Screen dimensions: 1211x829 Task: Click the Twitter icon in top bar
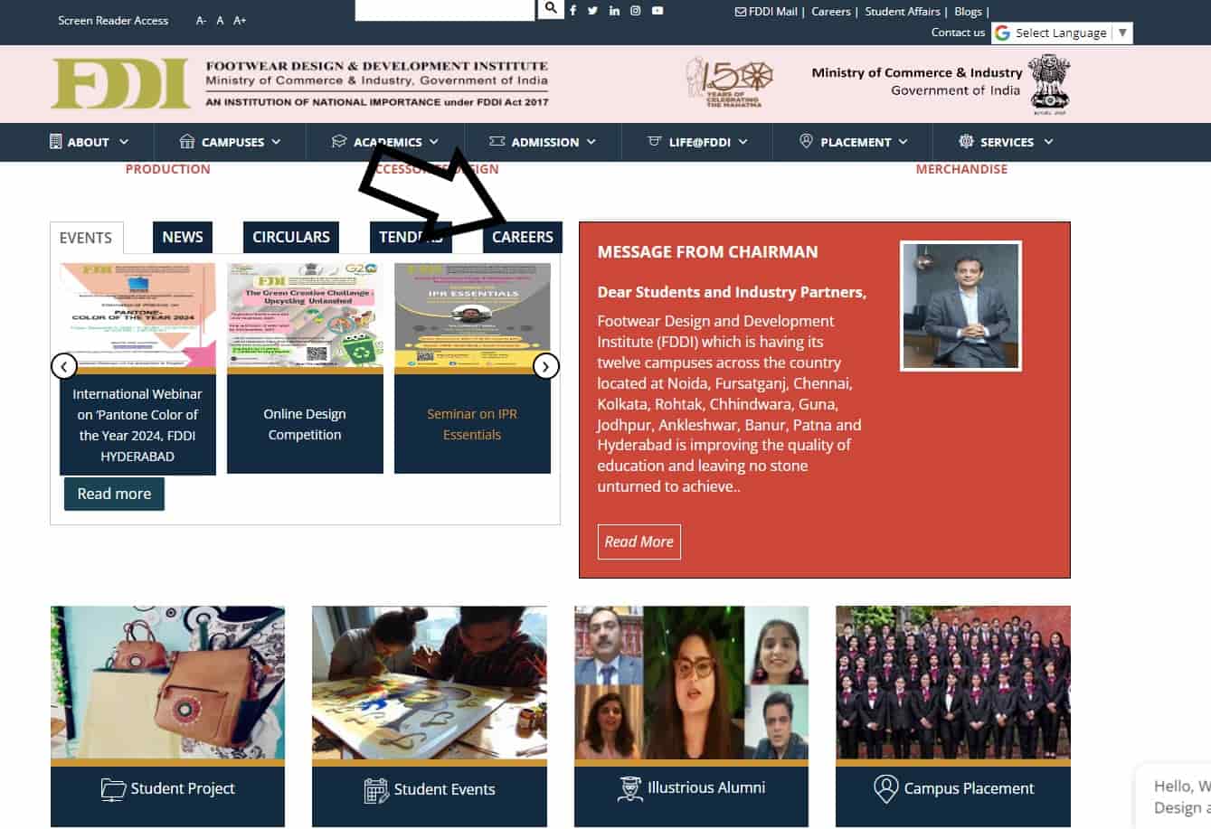(x=593, y=10)
